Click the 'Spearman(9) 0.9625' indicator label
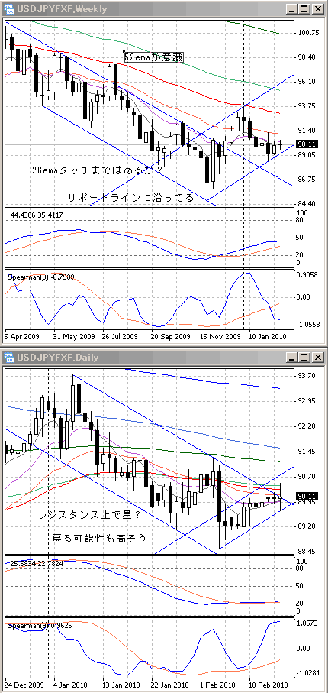The image size is (328, 693). (40, 625)
